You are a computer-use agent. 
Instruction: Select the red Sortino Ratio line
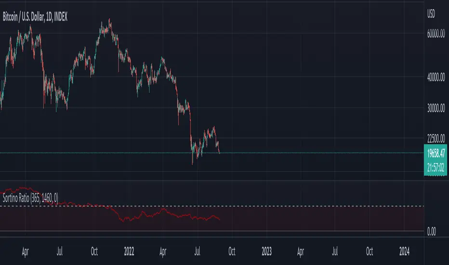(145, 214)
